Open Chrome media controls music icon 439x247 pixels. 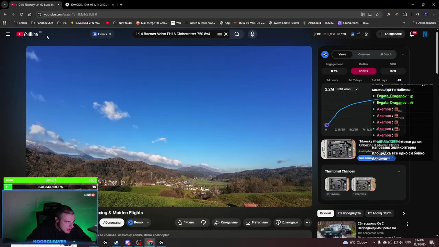[417, 14]
